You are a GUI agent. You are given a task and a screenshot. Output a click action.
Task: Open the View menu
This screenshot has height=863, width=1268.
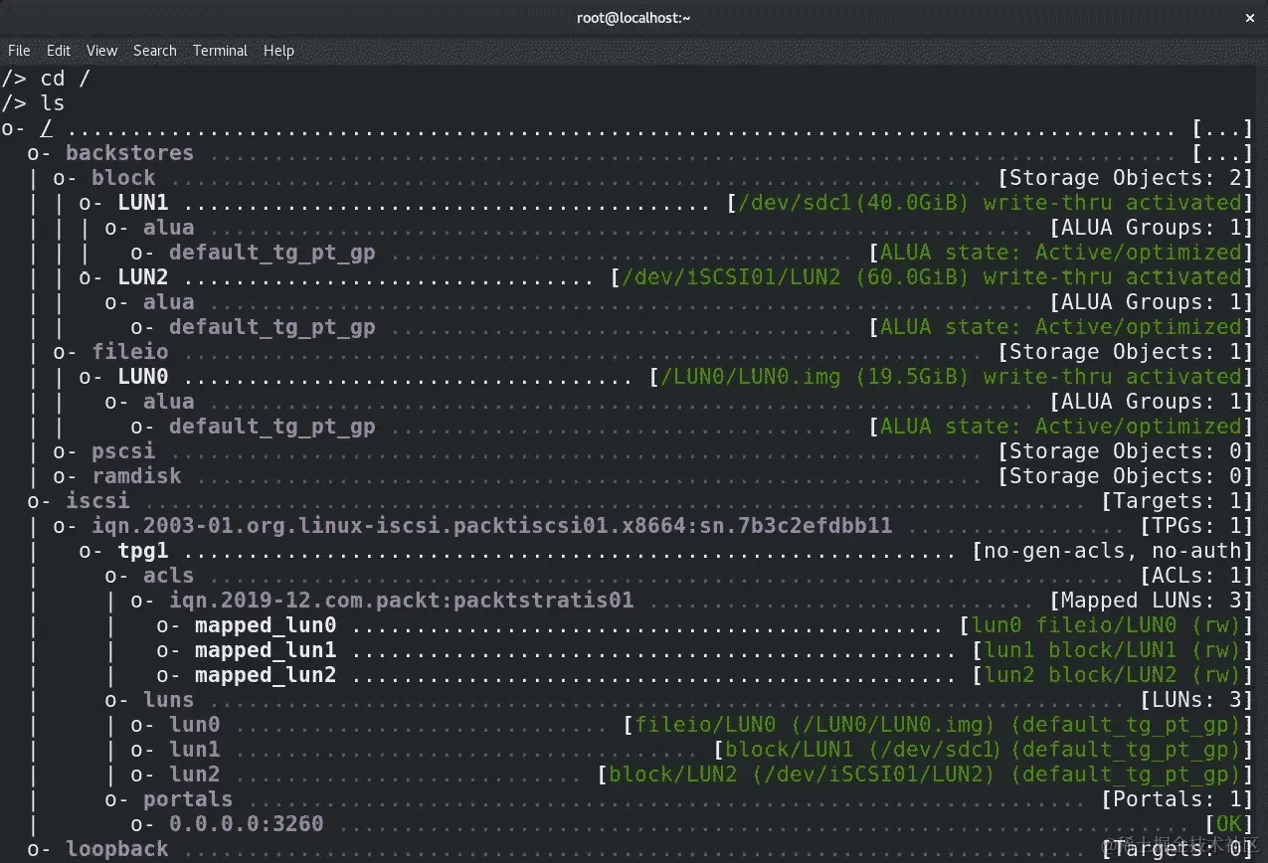tap(101, 50)
